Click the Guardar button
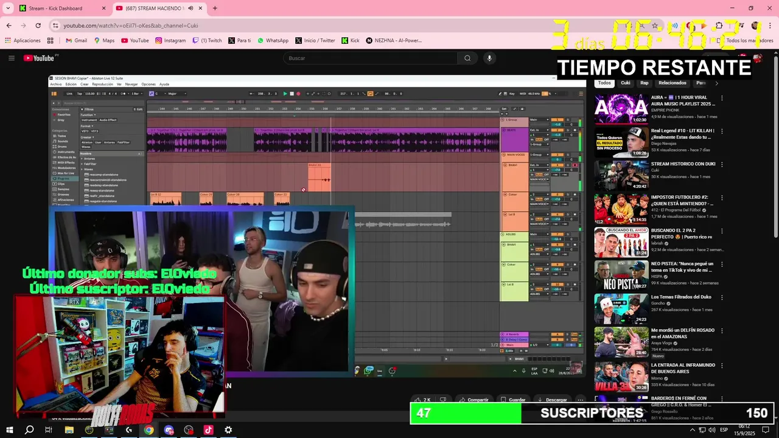Image resolution: width=779 pixels, height=438 pixels. pos(513,400)
